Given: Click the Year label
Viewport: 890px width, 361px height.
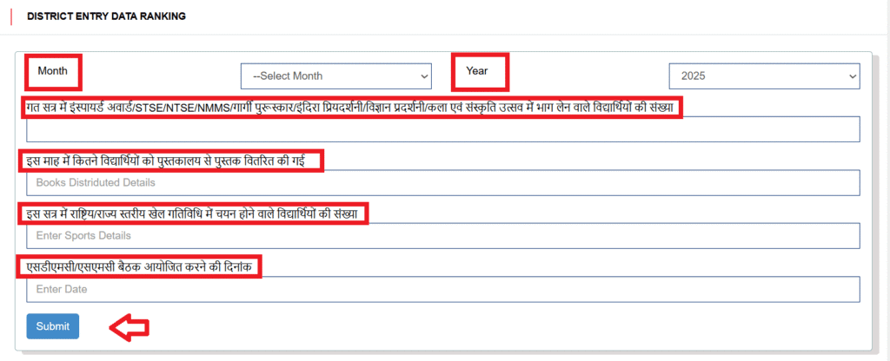Looking at the screenshot, I should click(x=478, y=71).
